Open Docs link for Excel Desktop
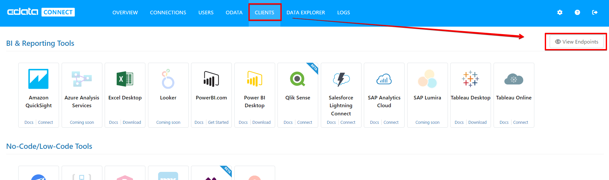 pos(113,122)
